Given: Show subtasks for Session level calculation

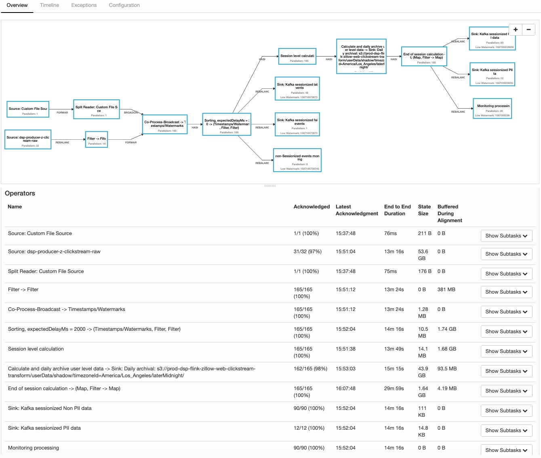Looking at the screenshot, I should pos(506,351).
